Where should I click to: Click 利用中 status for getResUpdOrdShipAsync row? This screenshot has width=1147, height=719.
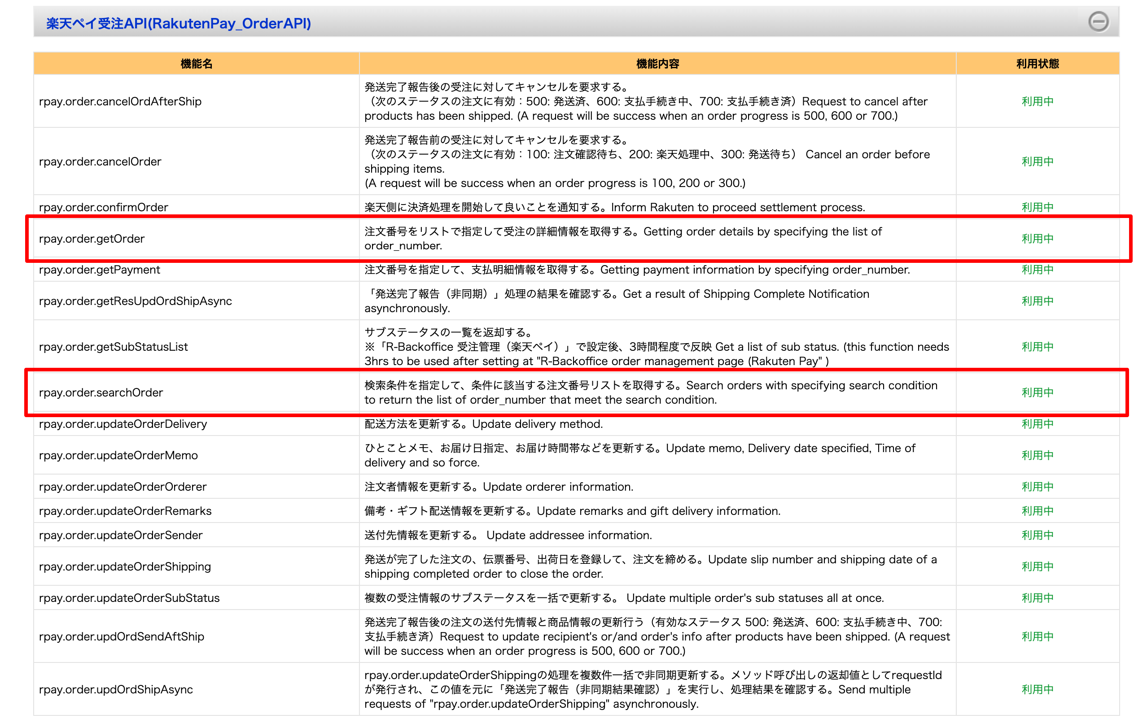pyautogui.click(x=1037, y=301)
